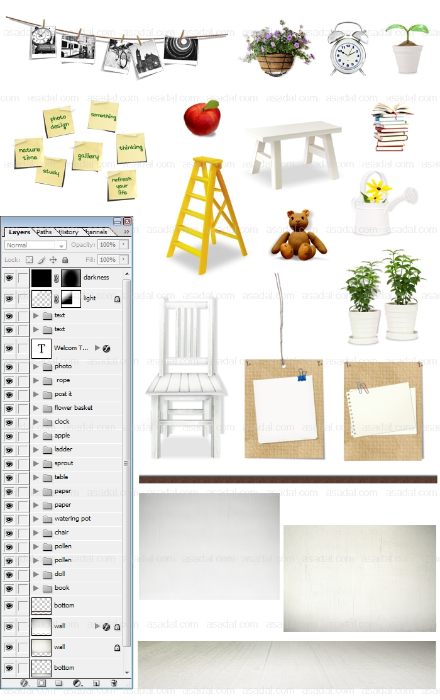Click the Lock position move icon
This screenshot has width=440, height=700.
pyautogui.click(x=53, y=259)
